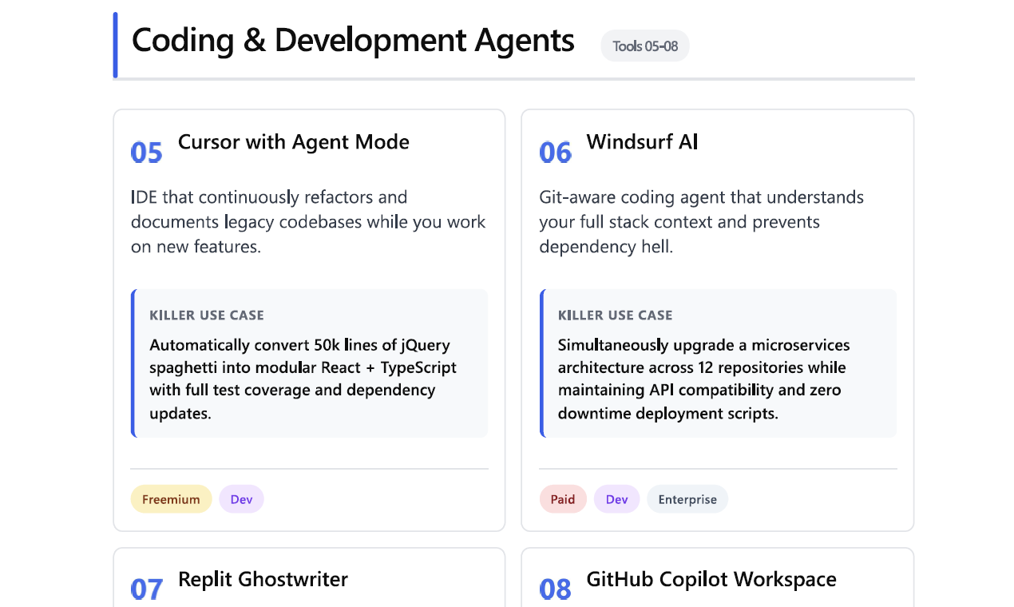The height and width of the screenshot is (607, 1014).
Task: Open the Cursor with Agent Mode title
Action: 294,142
